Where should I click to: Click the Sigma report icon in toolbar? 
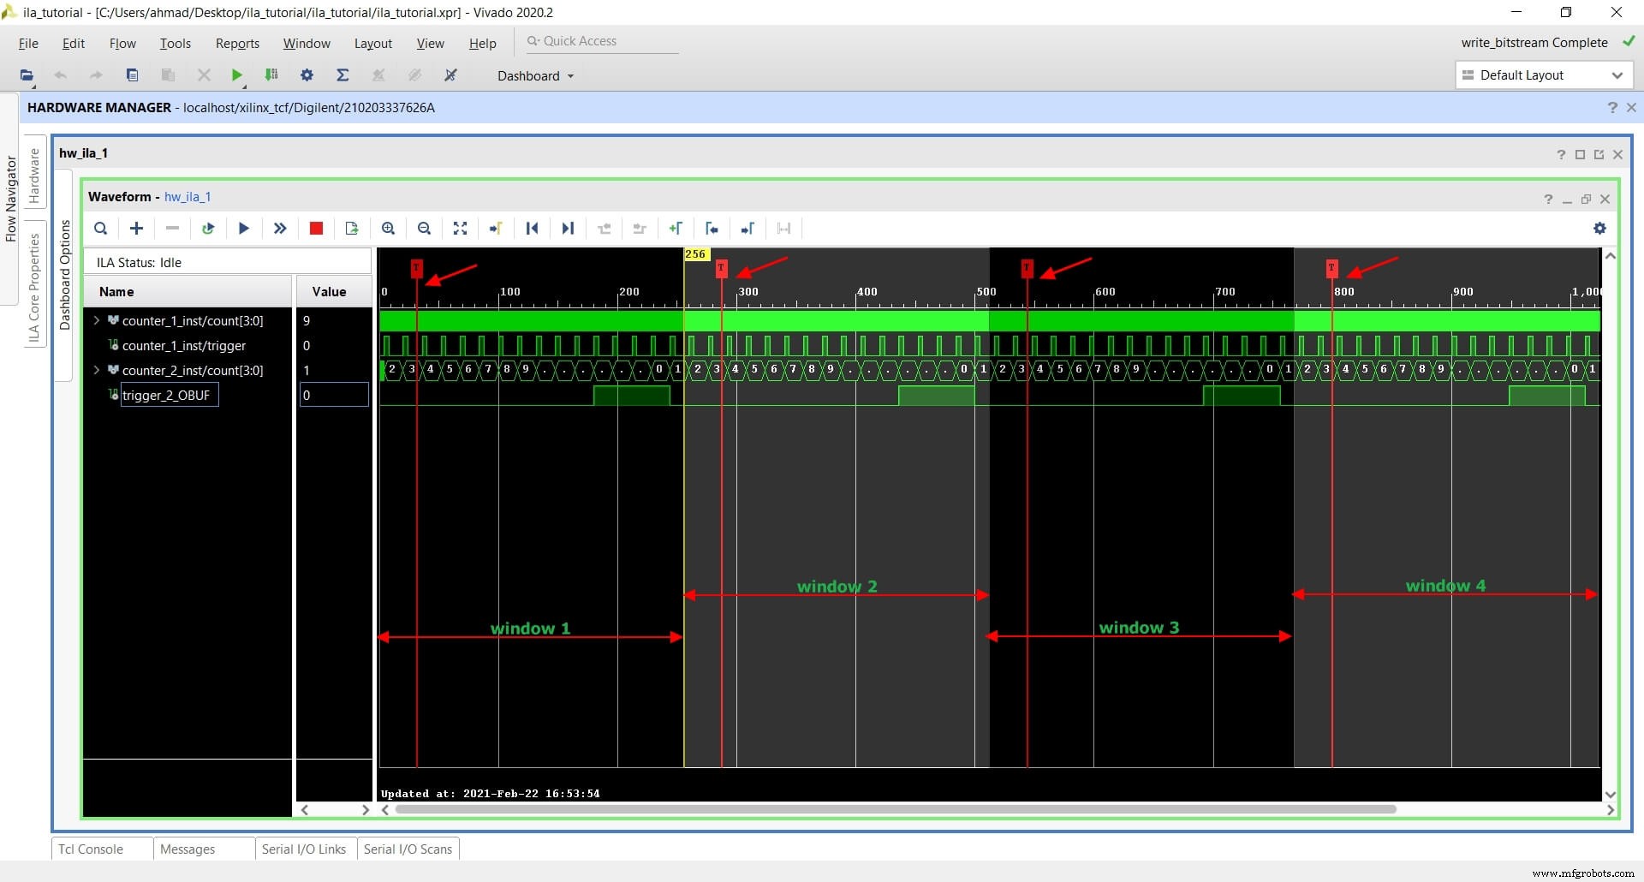342,75
